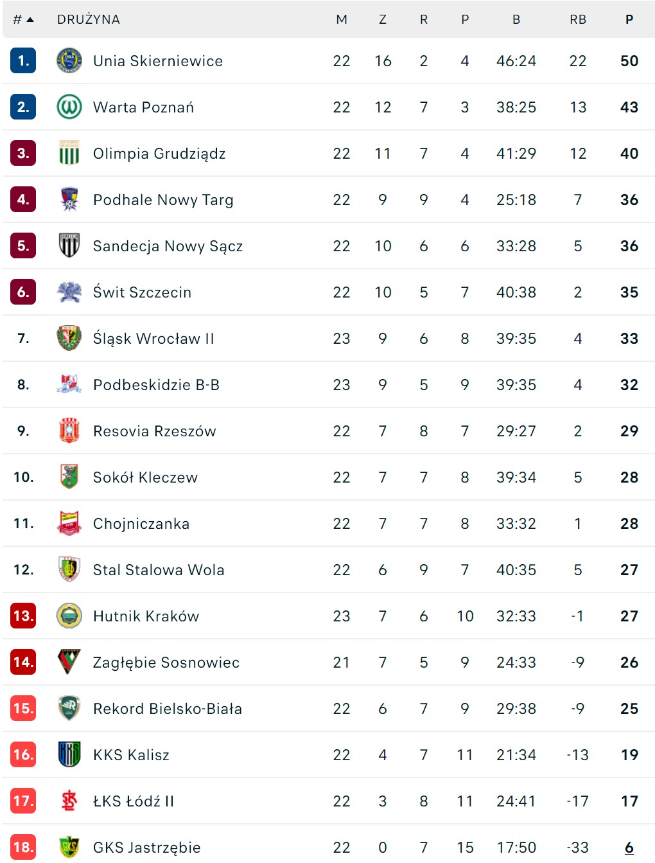This screenshot has width=655, height=863.
Task: Click the Sandecja Nowy Sącz striped crest
Action: [69, 245]
